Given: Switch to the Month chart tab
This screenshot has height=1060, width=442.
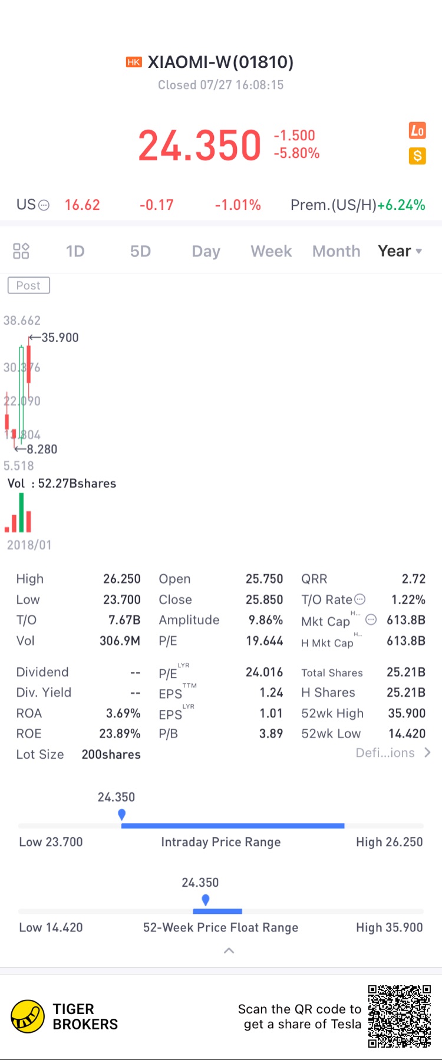Looking at the screenshot, I should pyautogui.click(x=336, y=251).
